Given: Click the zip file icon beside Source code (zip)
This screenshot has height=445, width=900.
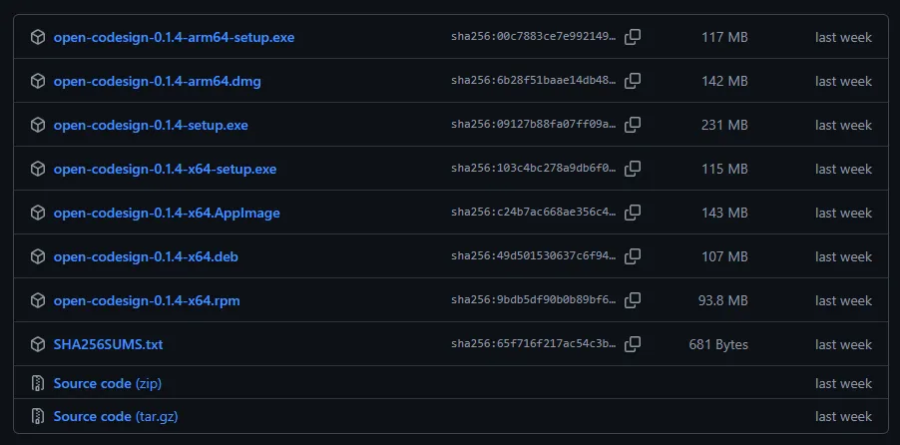Looking at the screenshot, I should (38, 383).
